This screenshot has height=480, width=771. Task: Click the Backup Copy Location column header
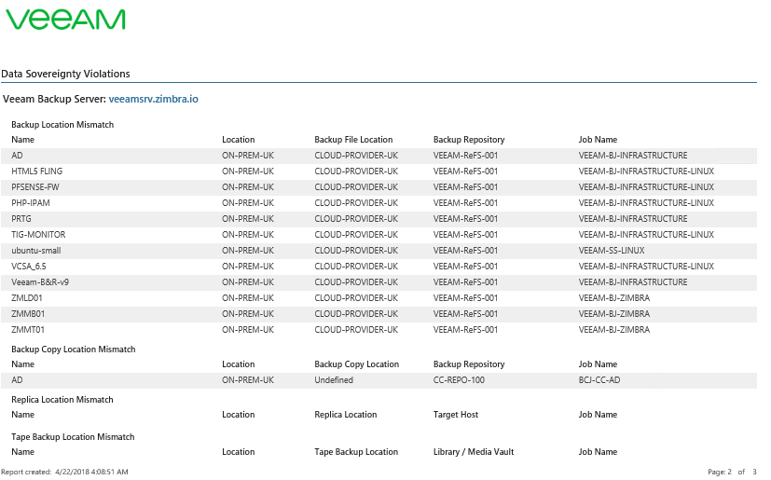click(356, 364)
